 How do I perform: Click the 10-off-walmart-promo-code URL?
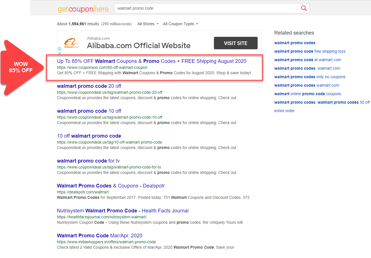tap(110, 142)
